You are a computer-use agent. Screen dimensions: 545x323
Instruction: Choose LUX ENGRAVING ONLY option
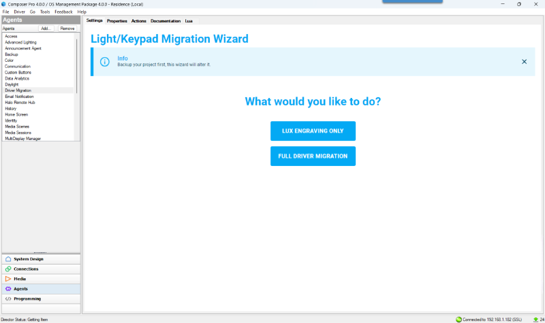pyautogui.click(x=313, y=131)
